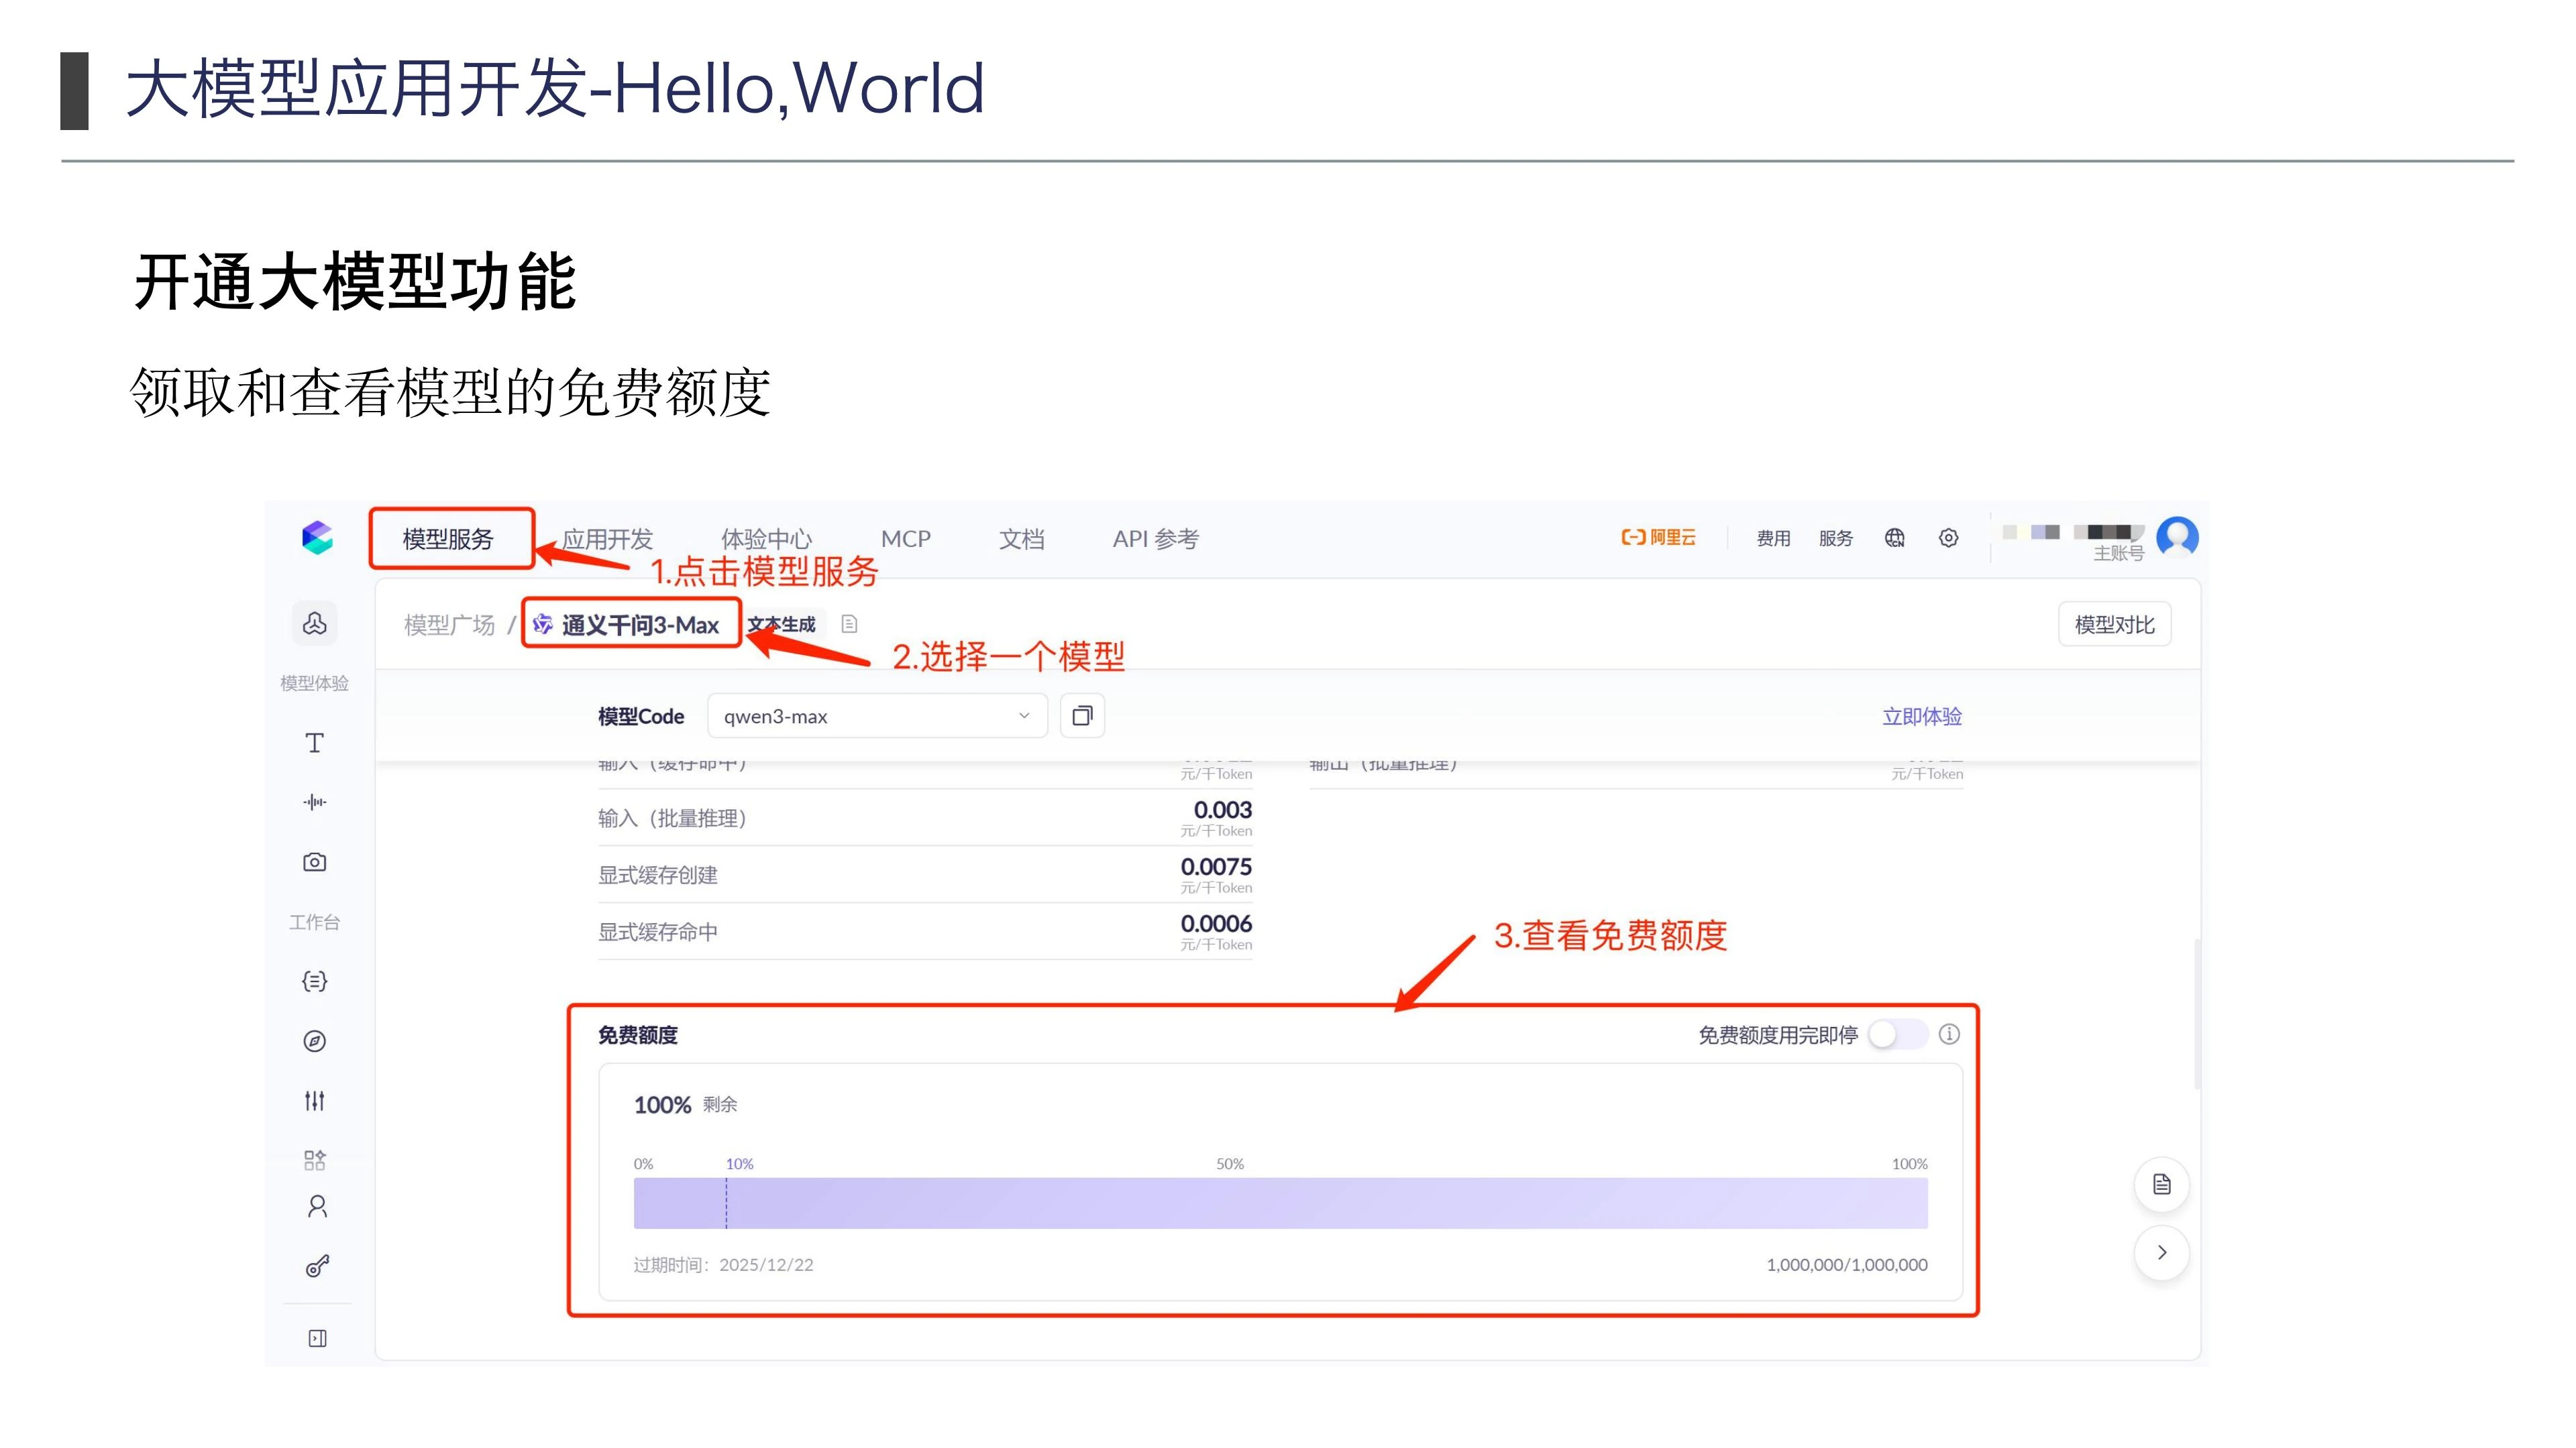Click the curly-braces workbench icon

click(x=315, y=981)
